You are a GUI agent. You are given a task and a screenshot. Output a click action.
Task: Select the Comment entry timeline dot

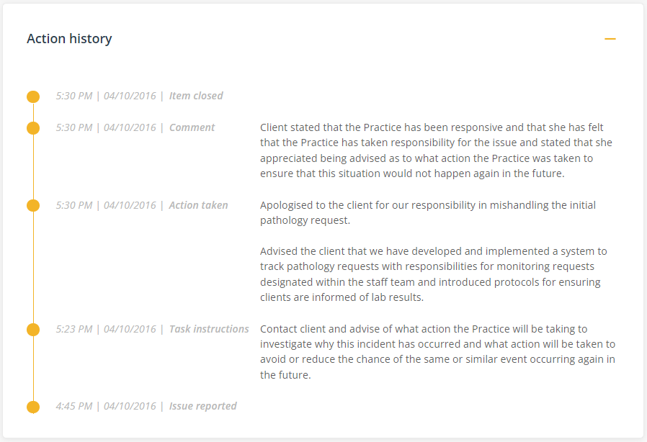click(x=33, y=128)
